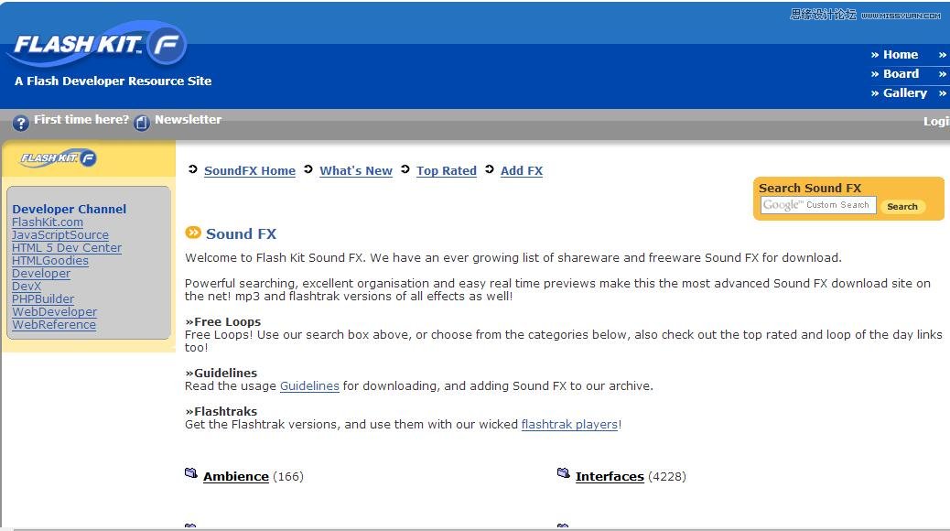Click the Newsletter document icon
This screenshot has width=950, height=531.
coord(142,123)
